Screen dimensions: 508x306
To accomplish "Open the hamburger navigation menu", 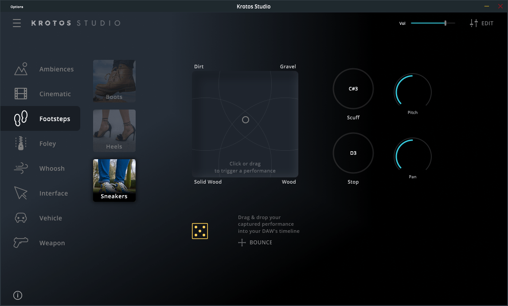I will pos(17,23).
